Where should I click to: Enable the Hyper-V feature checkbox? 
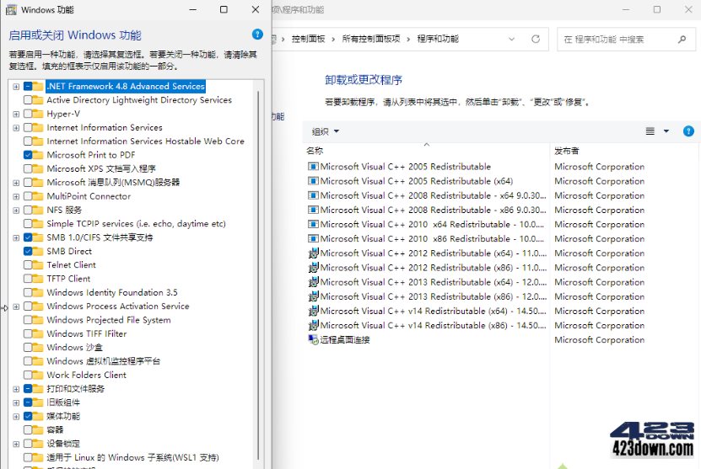click(x=28, y=114)
